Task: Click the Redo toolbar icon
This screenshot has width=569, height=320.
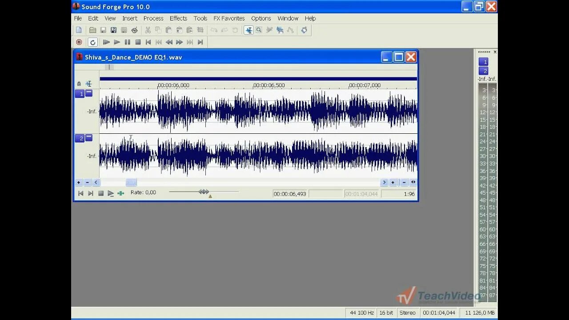Action: coord(224,30)
